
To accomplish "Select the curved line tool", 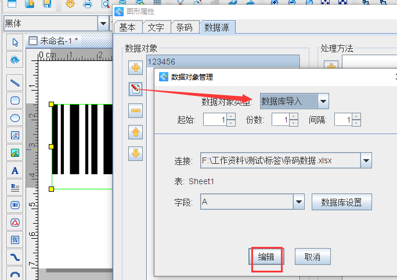I will tap(15, 257).
